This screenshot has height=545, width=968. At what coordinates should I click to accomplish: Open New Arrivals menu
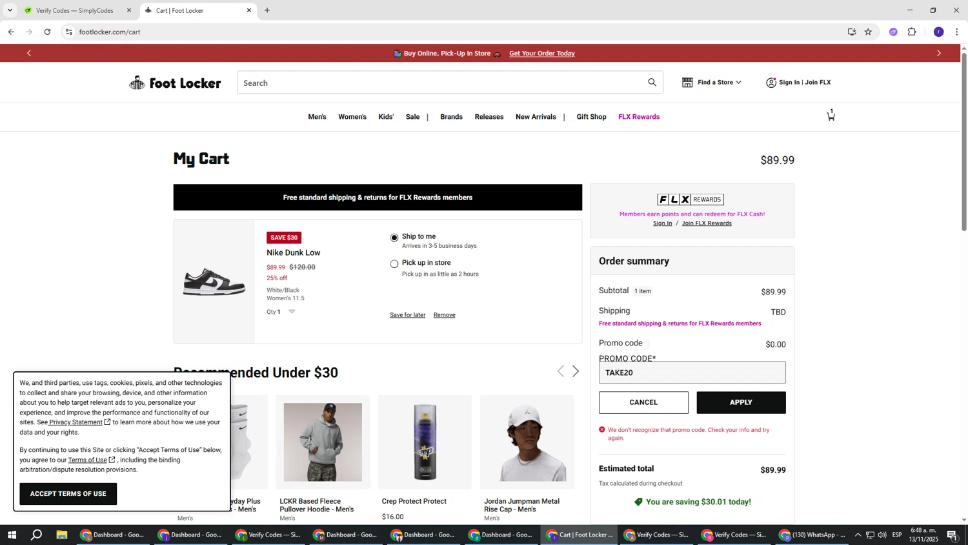point(536,117)
